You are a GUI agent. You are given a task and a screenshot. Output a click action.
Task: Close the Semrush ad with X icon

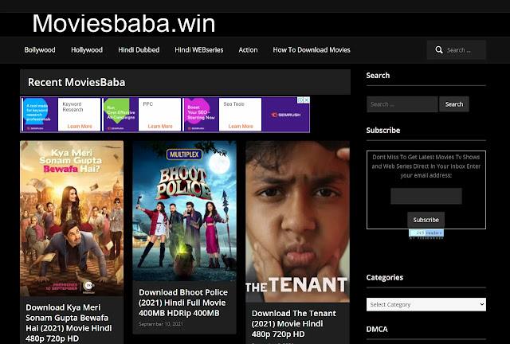point(306,100)
